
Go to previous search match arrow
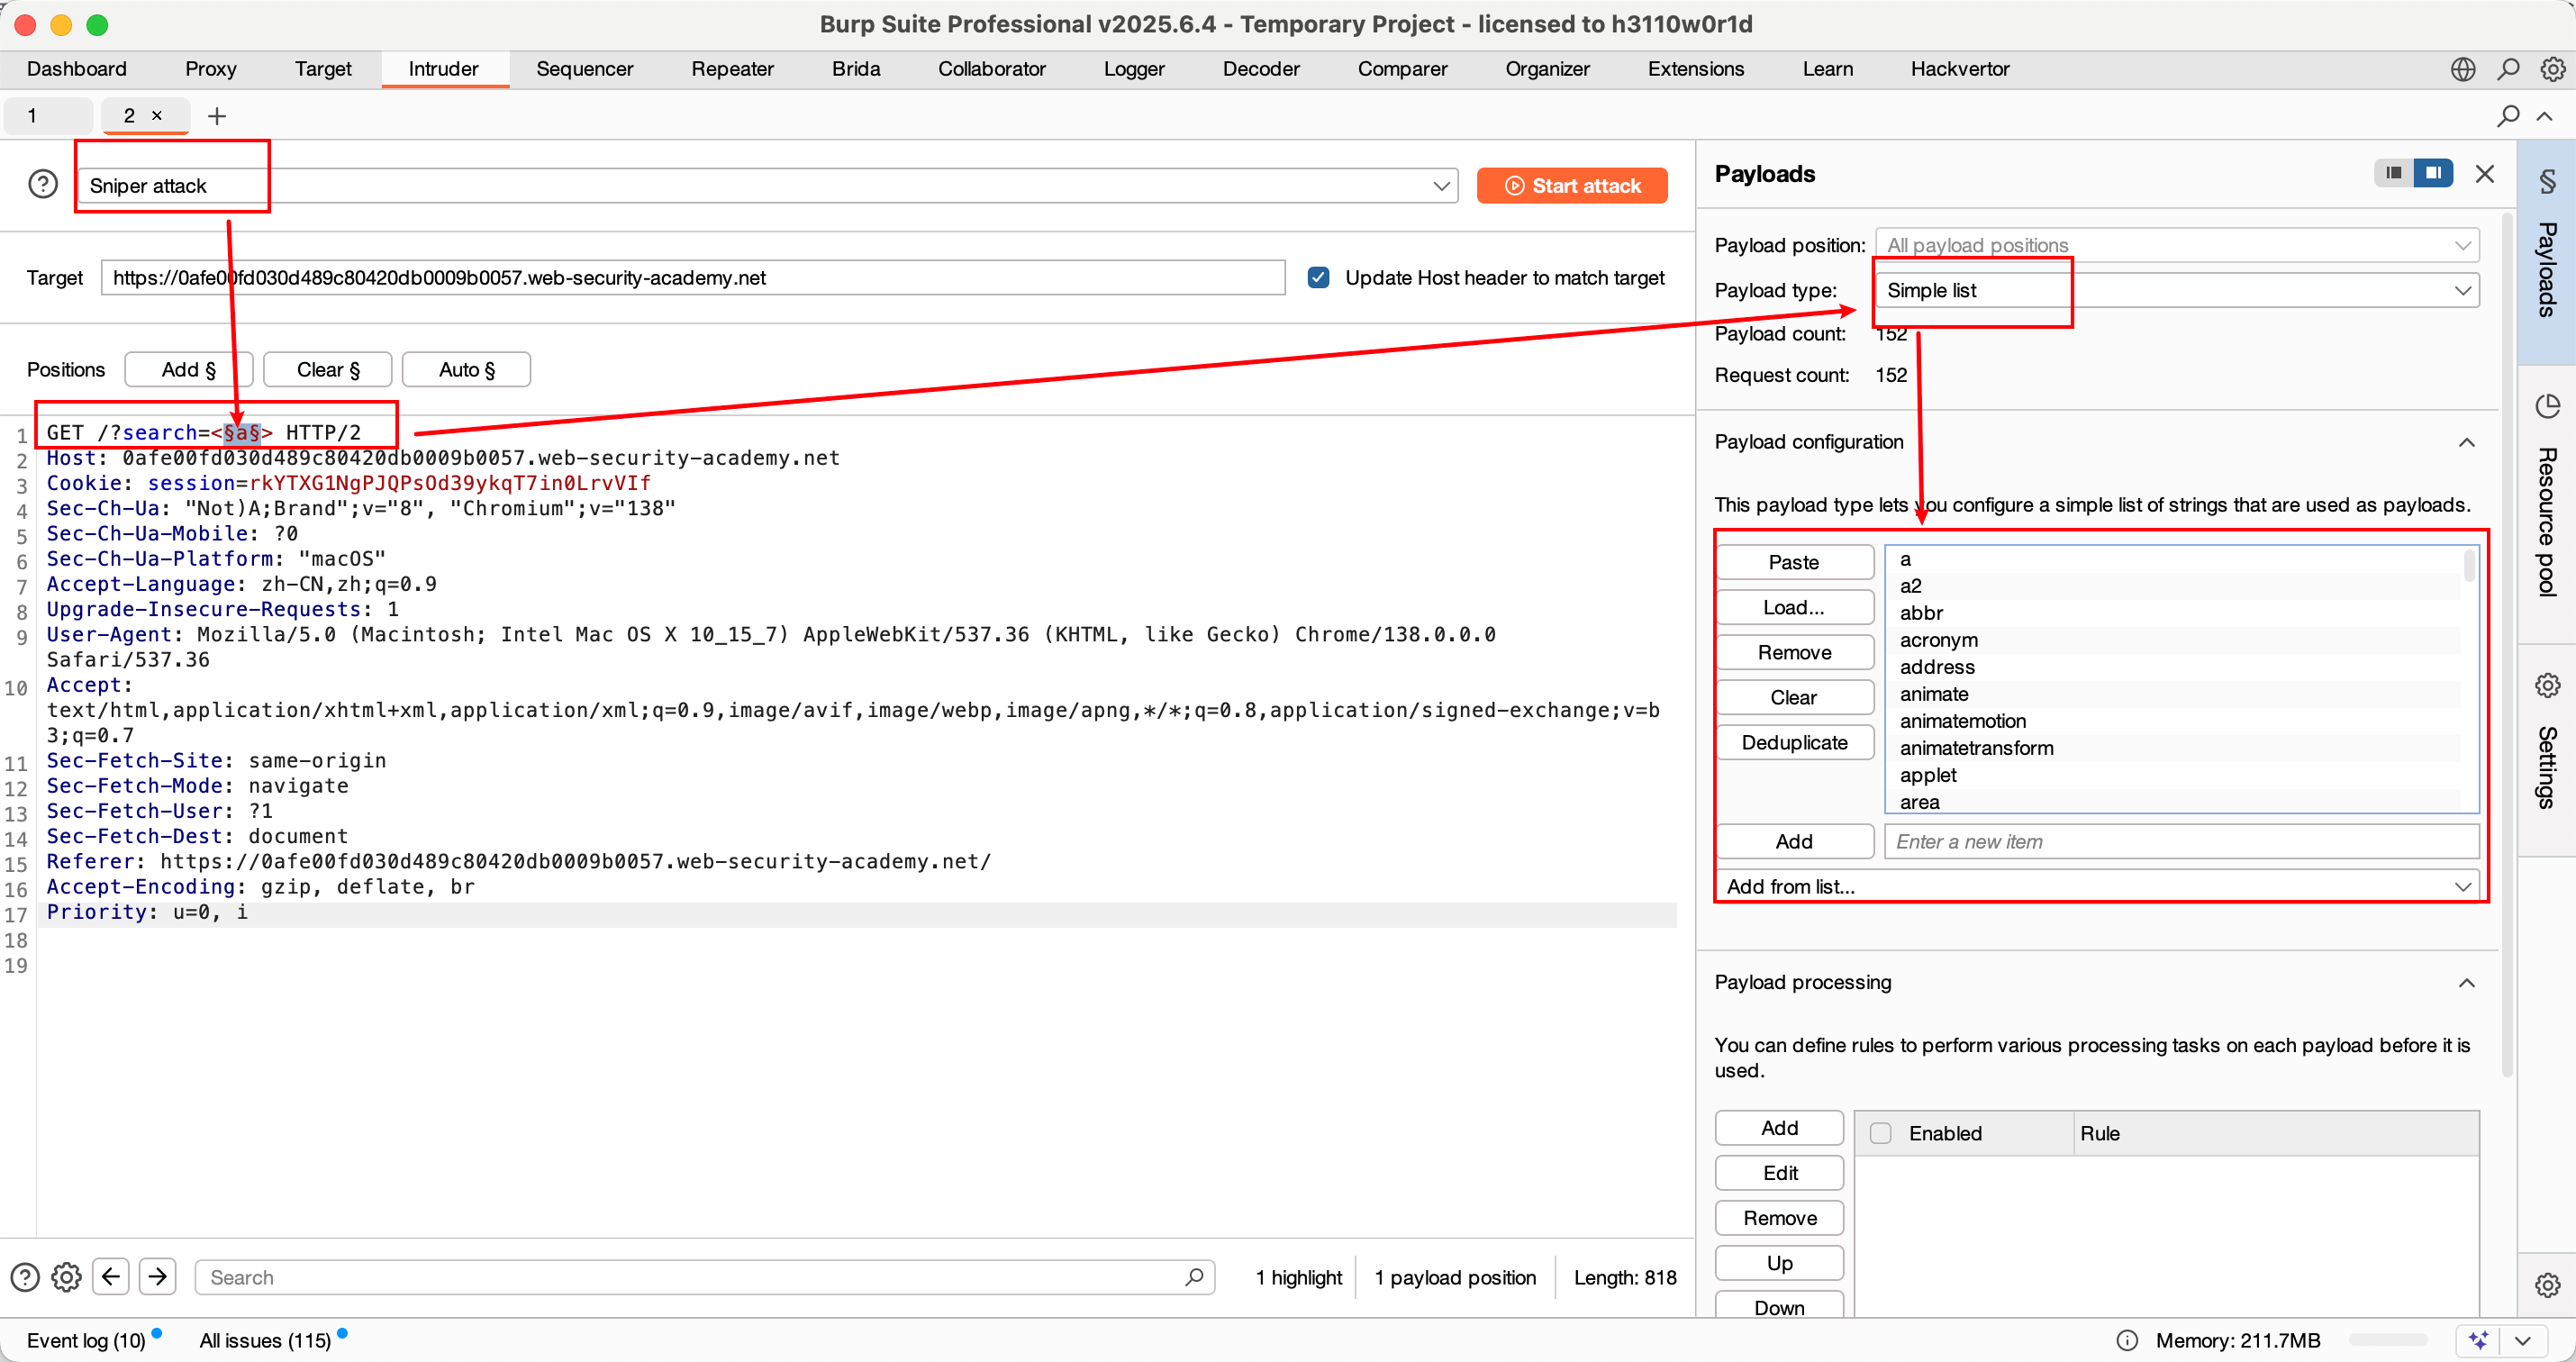coord(111,1277)
